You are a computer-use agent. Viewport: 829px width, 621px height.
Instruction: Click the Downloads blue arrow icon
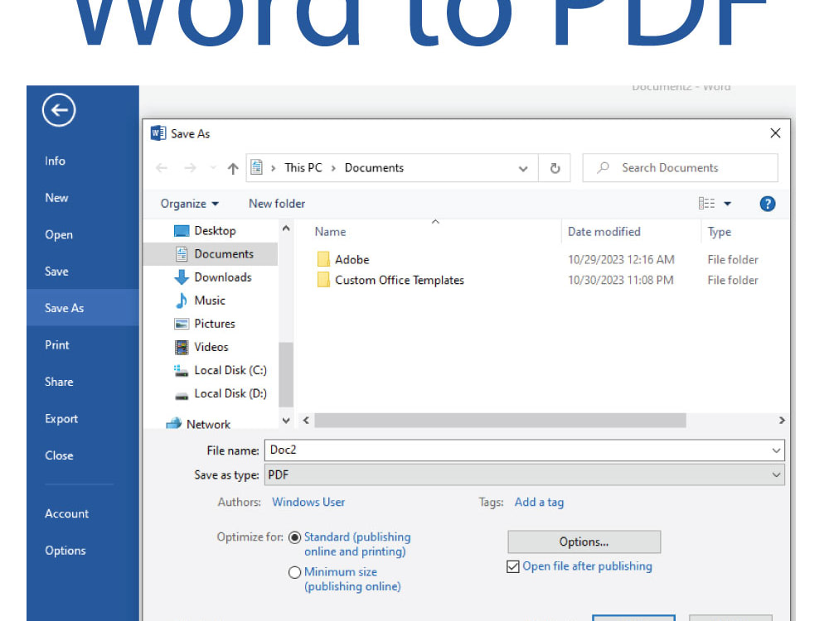coord(182,277)
